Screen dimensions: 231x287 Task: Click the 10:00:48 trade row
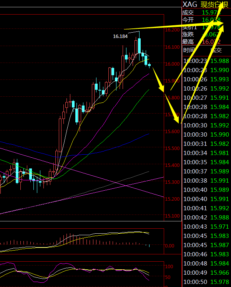(206, 263)
